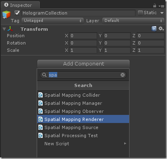The width and height of the screenshot is (167, 159).
Task: Click the Add Component button
Action: [83, 64]
